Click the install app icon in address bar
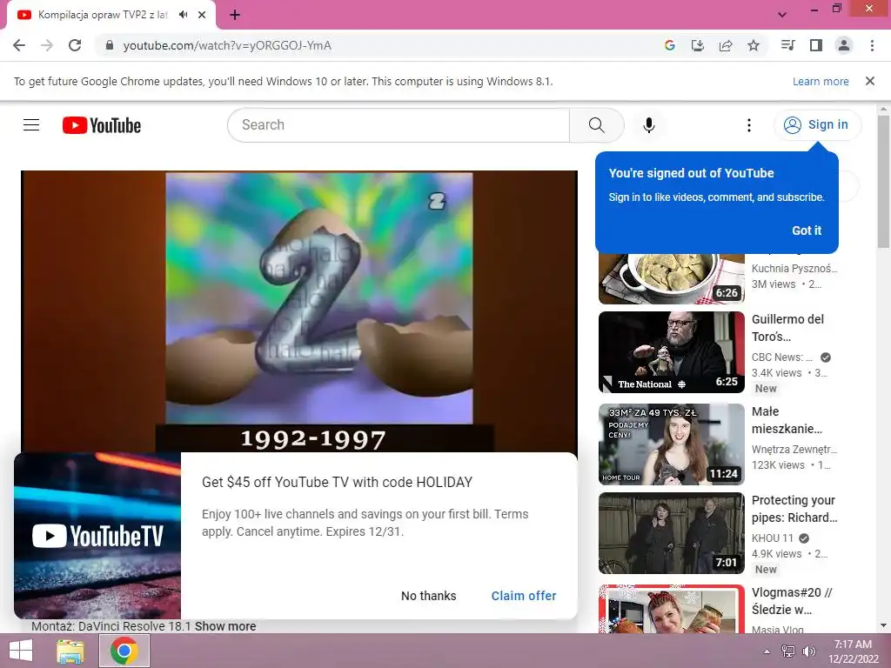 (697, 45)
